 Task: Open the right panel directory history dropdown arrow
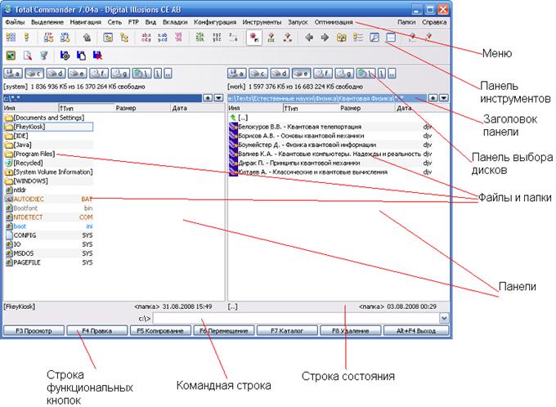(x=444, y=98)
